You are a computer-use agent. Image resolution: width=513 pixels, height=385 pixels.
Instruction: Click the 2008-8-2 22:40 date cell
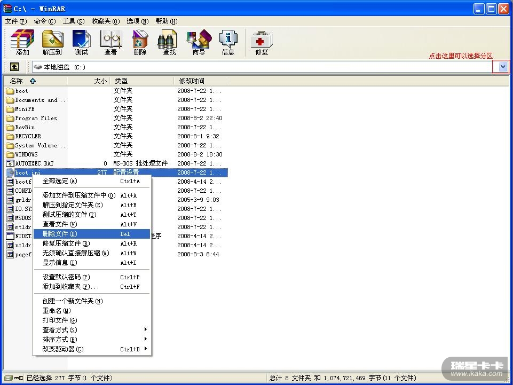point(200,118)
